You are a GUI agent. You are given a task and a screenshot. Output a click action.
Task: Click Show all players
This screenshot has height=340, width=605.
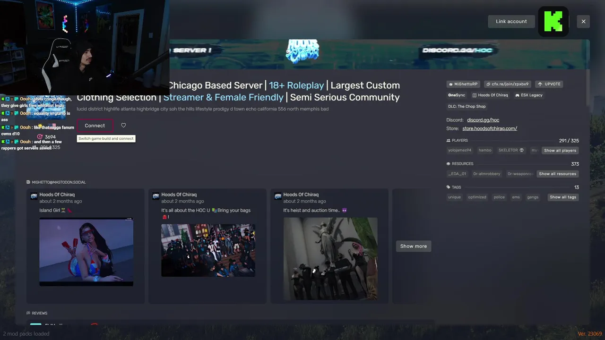pyautogui.click(x=560, y=150)
